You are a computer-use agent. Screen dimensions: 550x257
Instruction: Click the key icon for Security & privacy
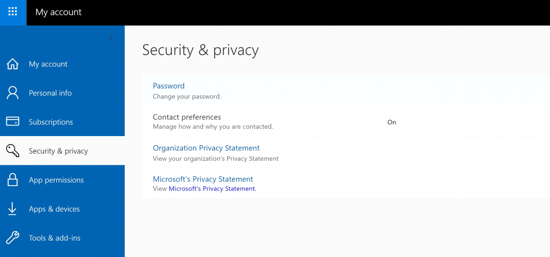[13, 151]
